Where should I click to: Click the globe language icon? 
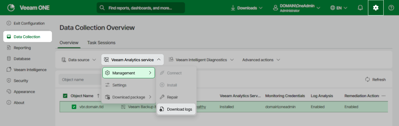pos(332,8)
